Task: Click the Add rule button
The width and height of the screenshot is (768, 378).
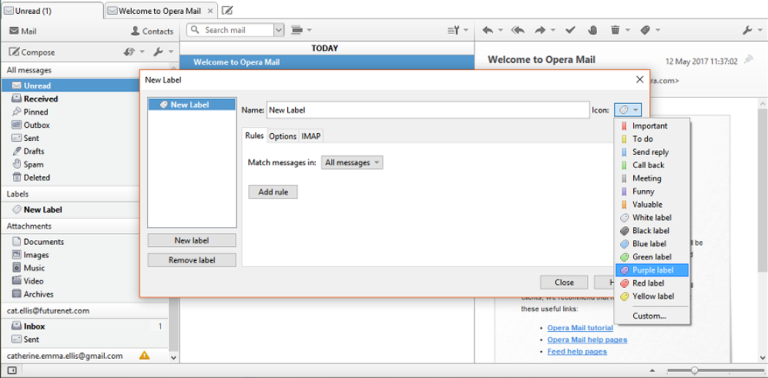Action: click(x=273, y=192)
